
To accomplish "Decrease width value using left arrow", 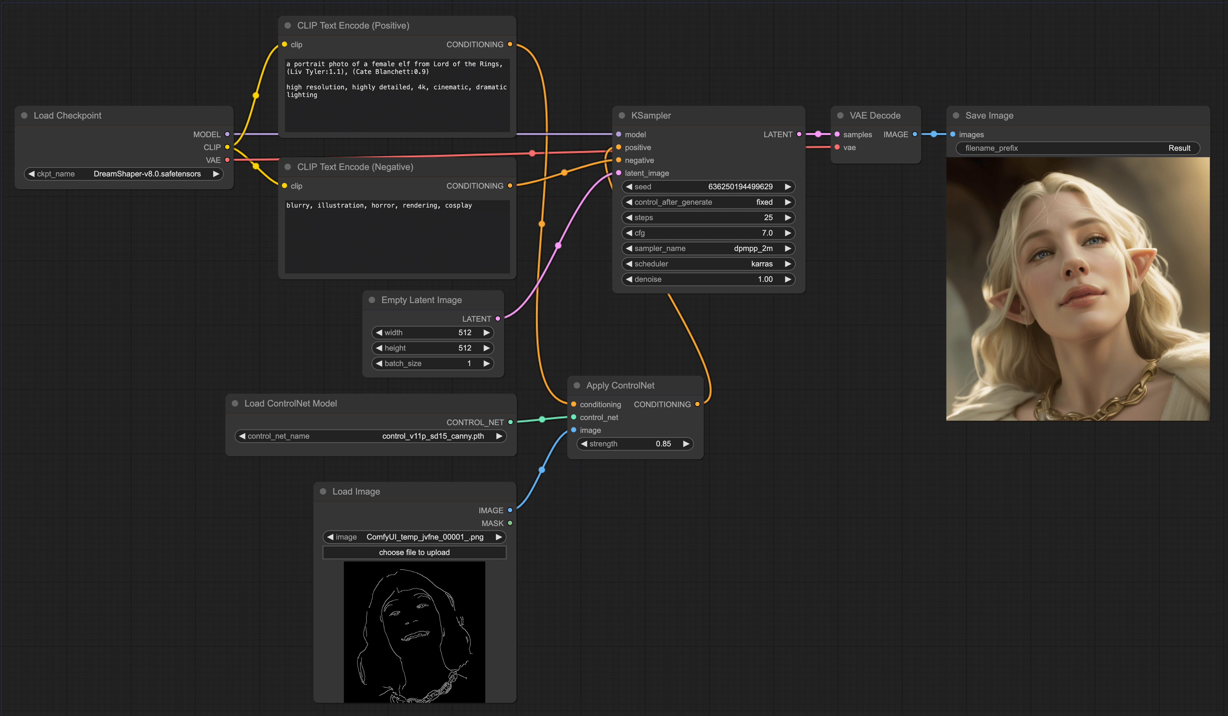I will pos(379,332).
